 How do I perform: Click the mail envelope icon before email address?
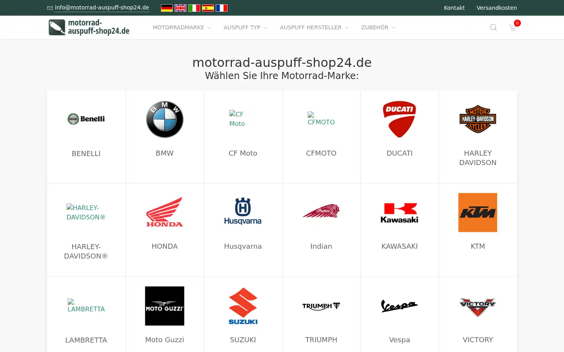50,8
